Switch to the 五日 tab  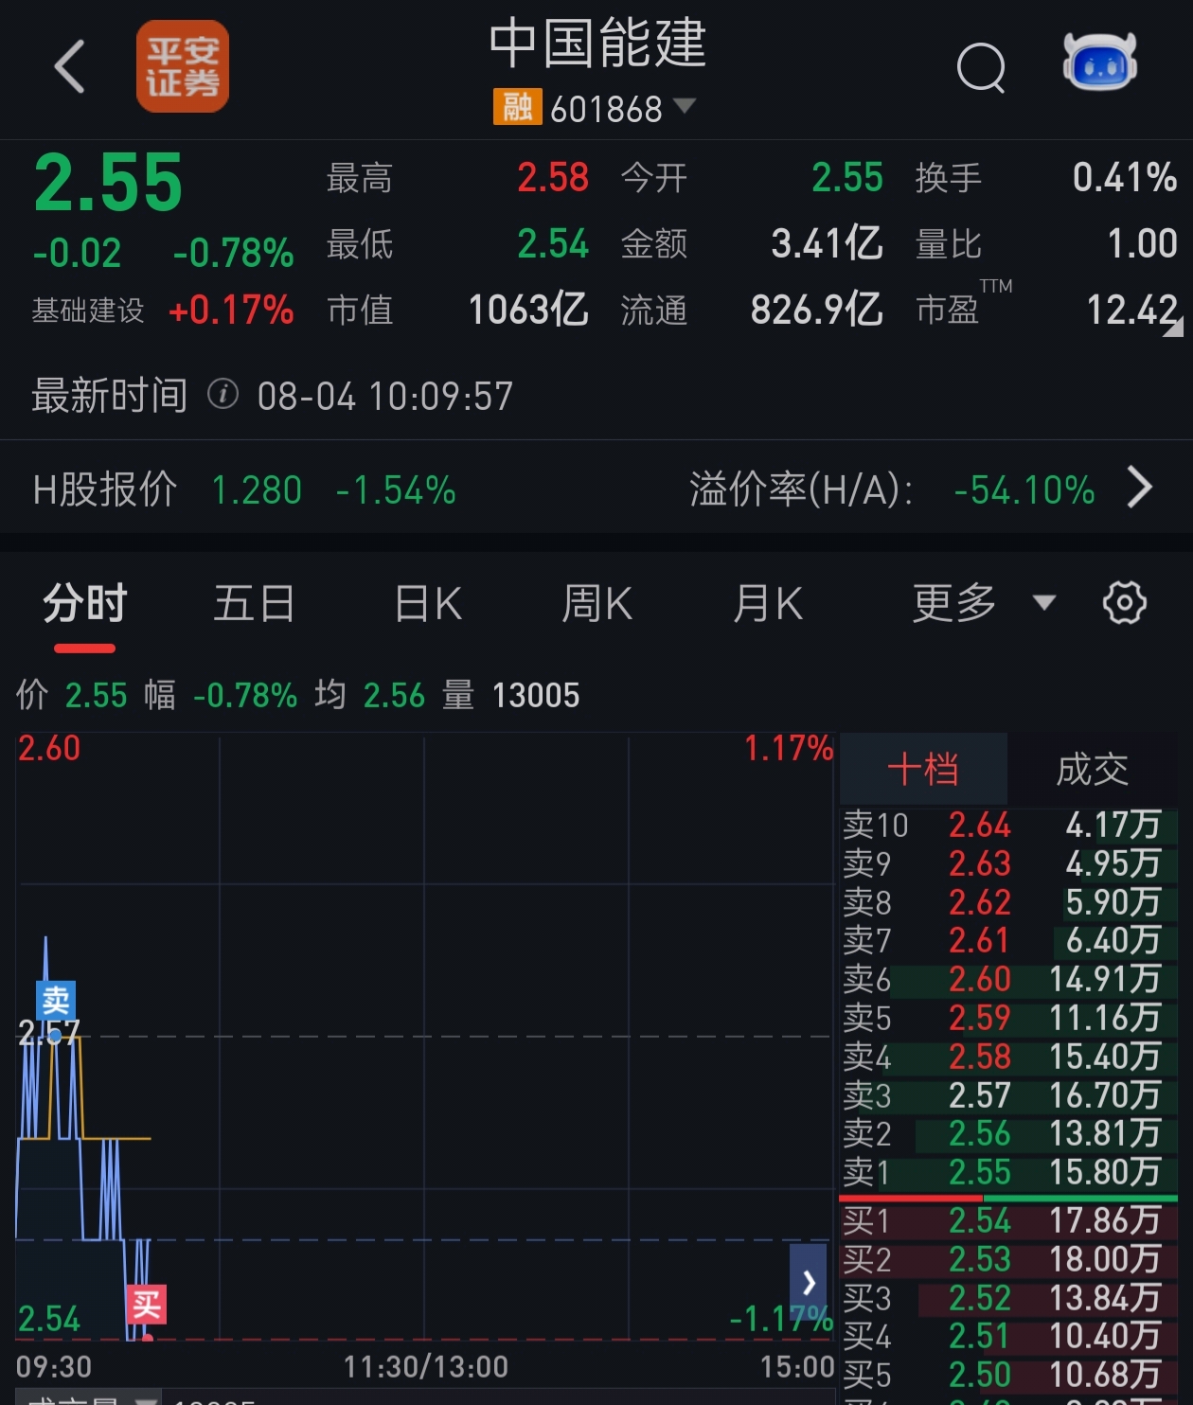click(254, 603)
